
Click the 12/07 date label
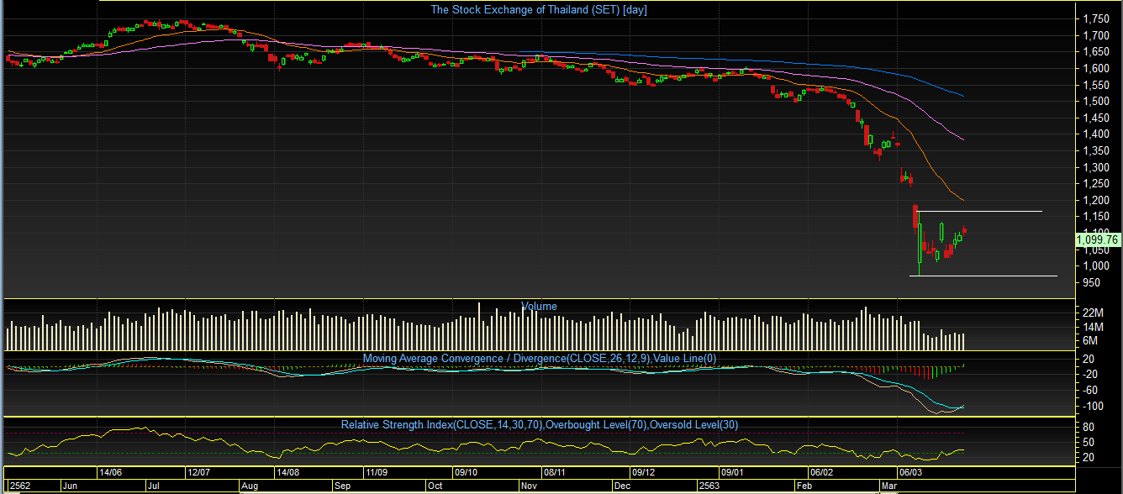click(x=199, y=473)
